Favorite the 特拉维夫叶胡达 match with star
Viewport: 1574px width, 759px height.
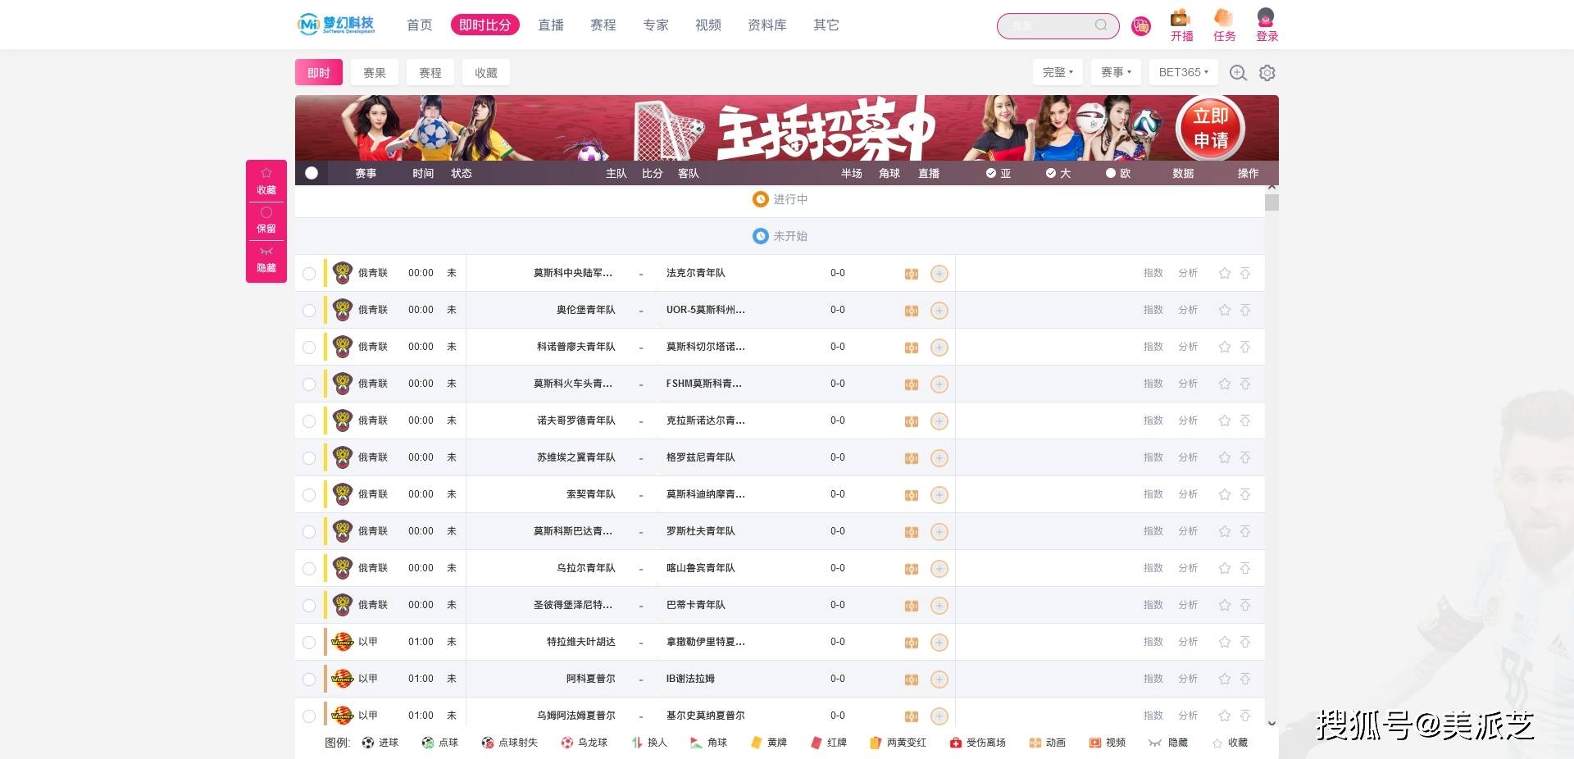pyautogui.click(x=1224, y=642)
